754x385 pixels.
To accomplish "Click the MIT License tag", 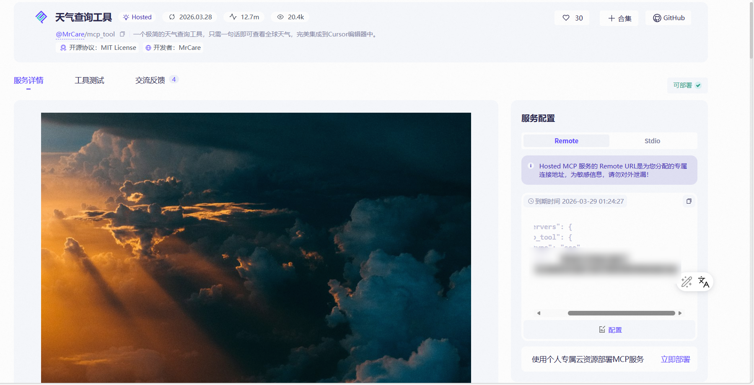I will tap(98, 48).
